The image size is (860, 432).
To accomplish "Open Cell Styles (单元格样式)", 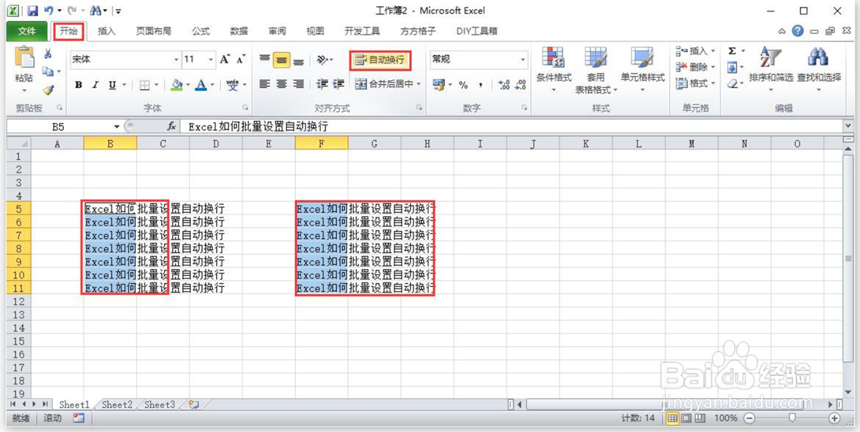I will (642, 69).
